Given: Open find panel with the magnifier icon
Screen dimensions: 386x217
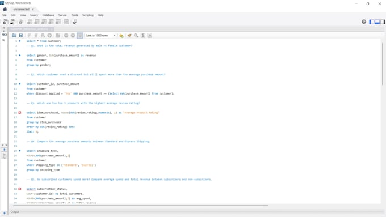Looking at the screenshot, I should (136, 35).
